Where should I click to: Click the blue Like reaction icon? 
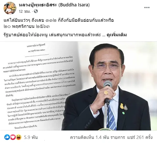(x=7, y=137)
